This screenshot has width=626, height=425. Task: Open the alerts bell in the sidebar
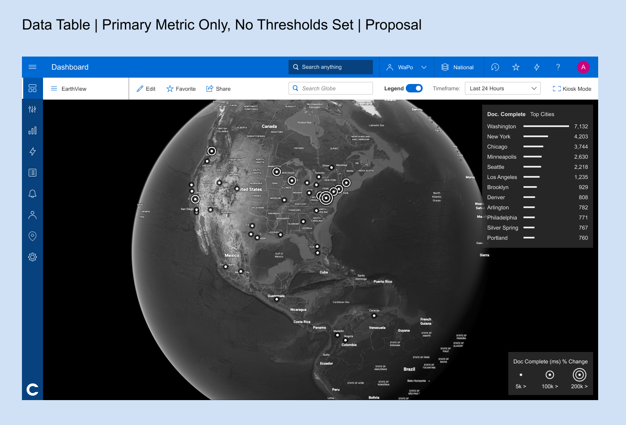32,194
